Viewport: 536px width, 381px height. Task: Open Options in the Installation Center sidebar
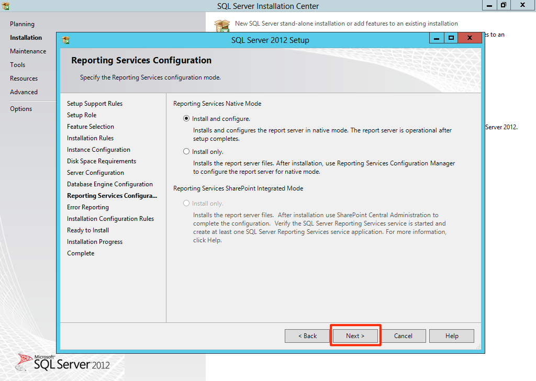(x=21, y=109)
